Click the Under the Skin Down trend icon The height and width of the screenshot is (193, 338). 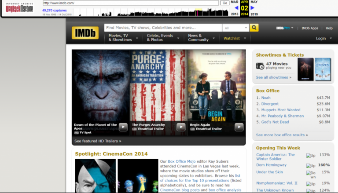[x=311, y=175]
